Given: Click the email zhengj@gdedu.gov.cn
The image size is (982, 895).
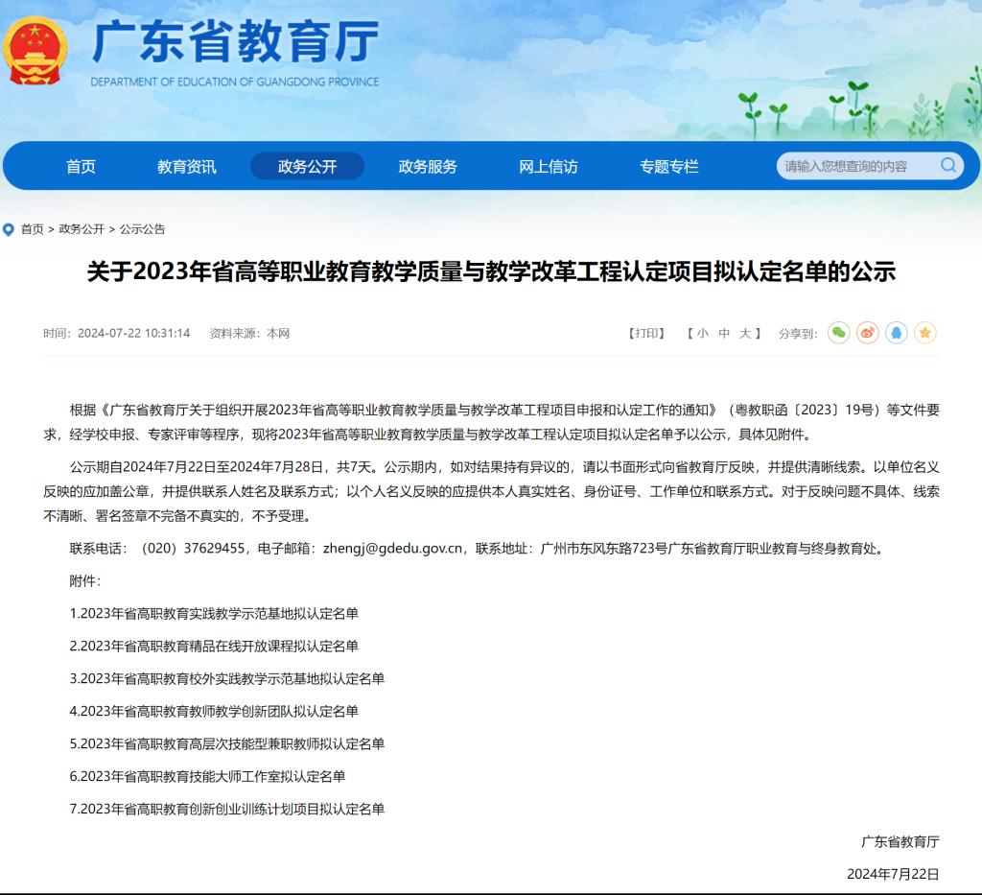Looking at the screenshot, I should (x=392, y=549).
